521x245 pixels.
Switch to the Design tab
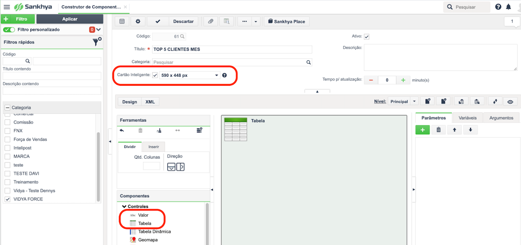[129, 102]
